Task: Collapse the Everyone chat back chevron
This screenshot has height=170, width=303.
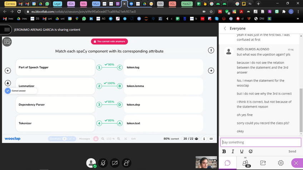Action: 225,29
